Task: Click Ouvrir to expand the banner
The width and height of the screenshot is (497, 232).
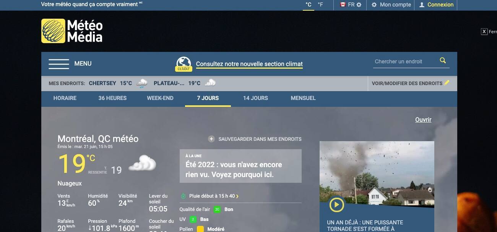Action: 423,119
